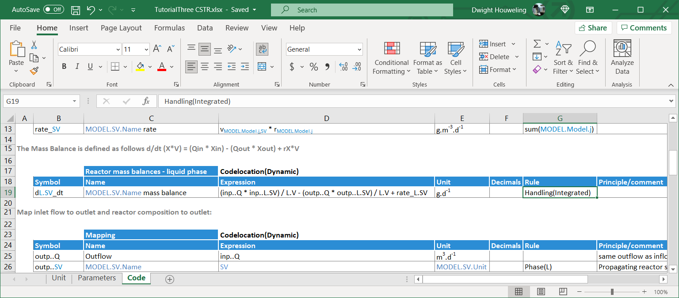Open the font name Calibri dropdown

(118, 49)
